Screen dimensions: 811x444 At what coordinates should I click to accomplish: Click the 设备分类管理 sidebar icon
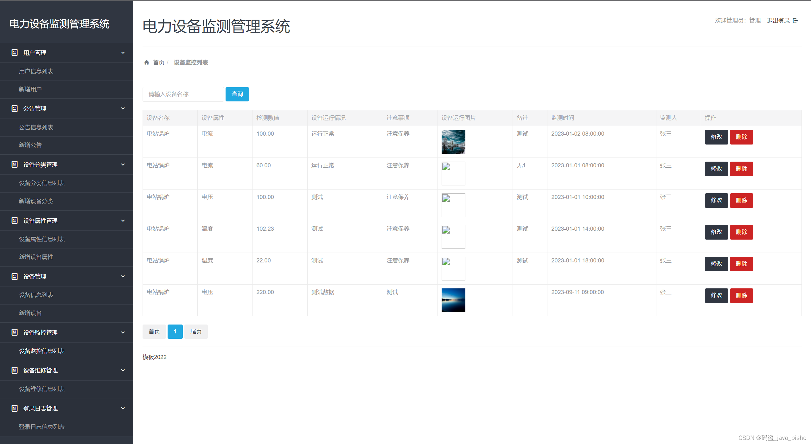pos(15,164)
